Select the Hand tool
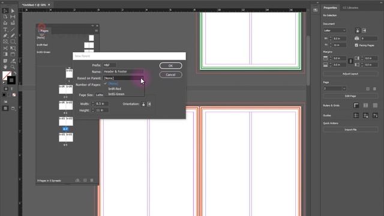The height and width of the screenshot is (216, 384). tap(5, 67)
